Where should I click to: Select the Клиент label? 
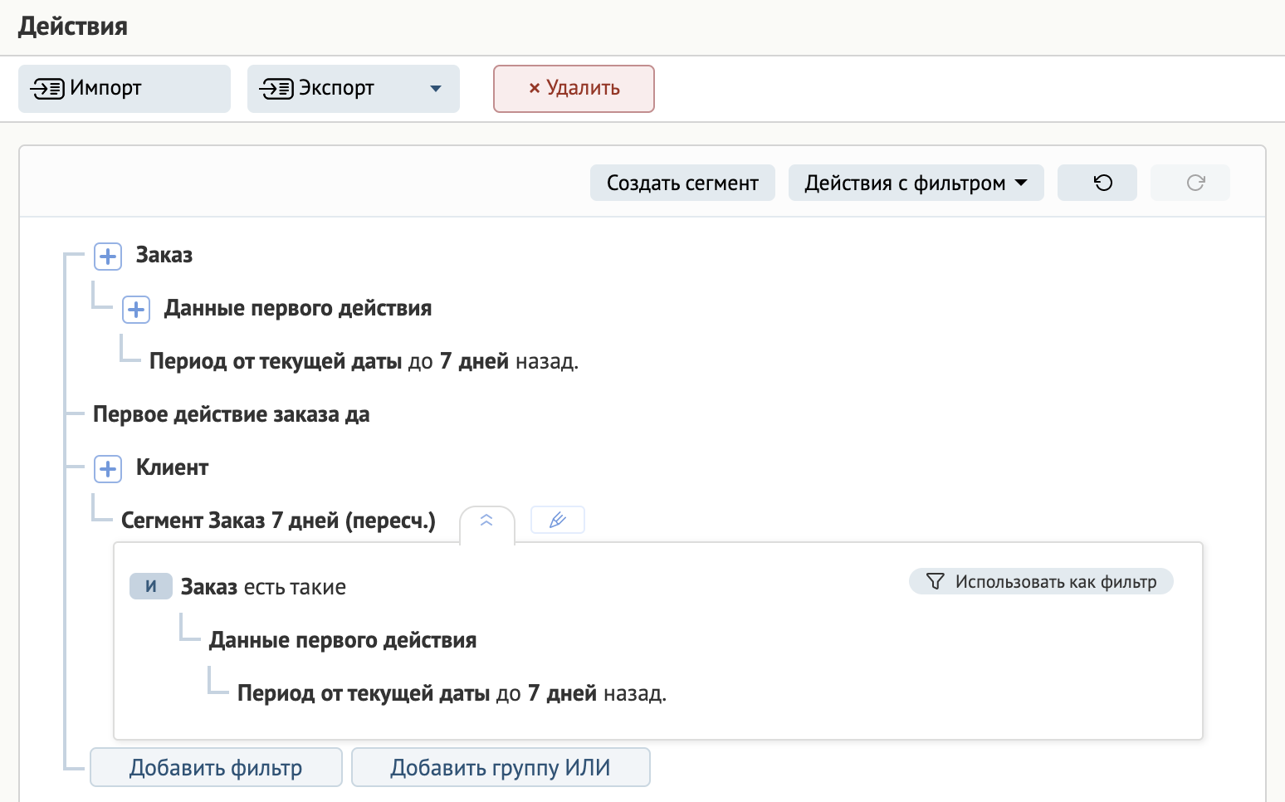point(172,467)
